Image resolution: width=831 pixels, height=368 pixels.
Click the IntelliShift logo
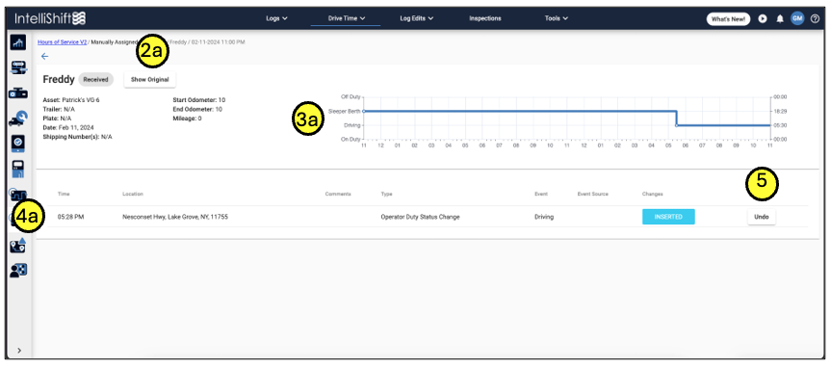pos(50,18)
